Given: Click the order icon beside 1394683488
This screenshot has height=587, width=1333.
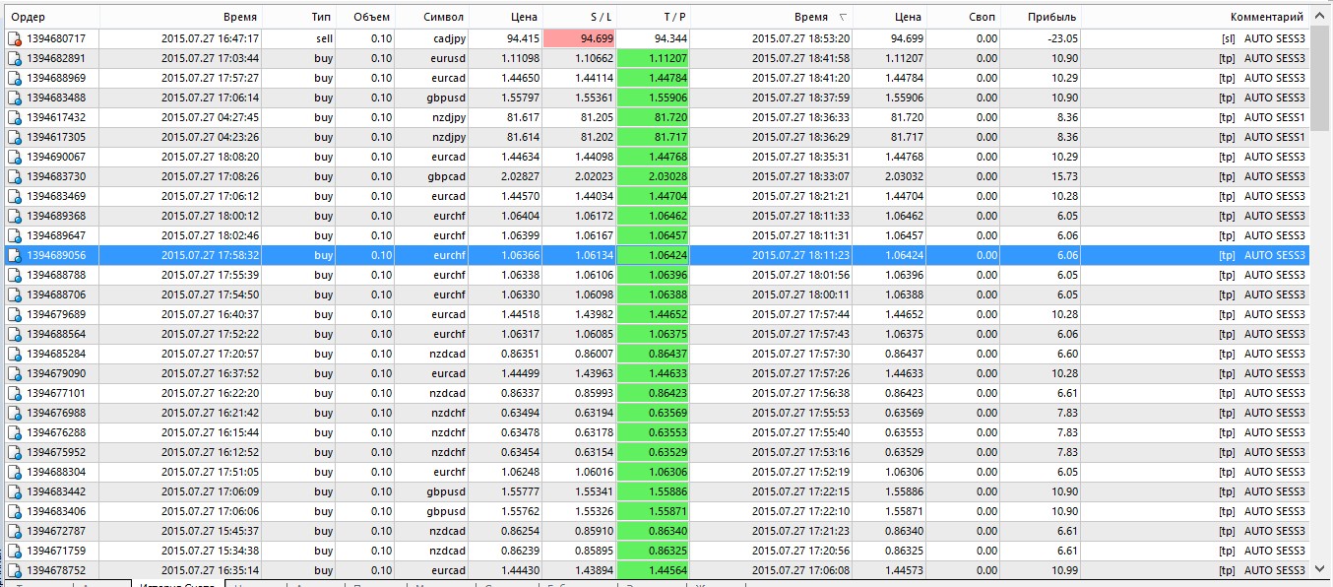Looking at the screenshot, I should click(x=15, y=98).
